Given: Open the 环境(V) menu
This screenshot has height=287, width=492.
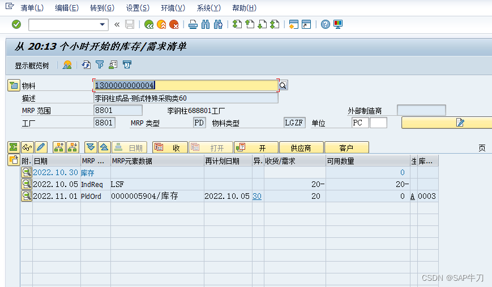Looking at the screenshot, I should (173, 8).
